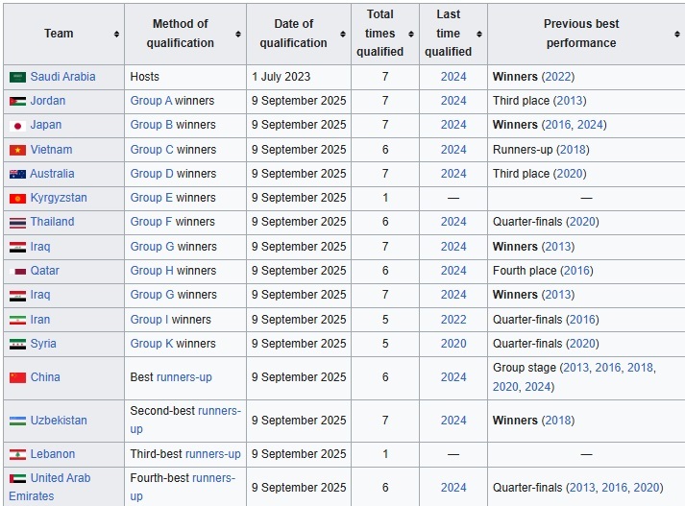Open the Jordan team link
Image resolution: width=685 pixels, height=506 pixels.
48,101
